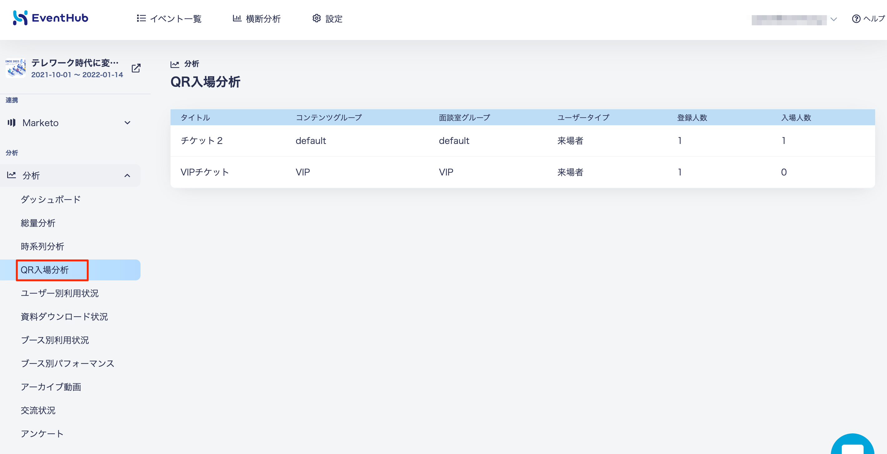Click the breadcrumb chart icon
The image size is (887, 454).
tap(175, 64)
